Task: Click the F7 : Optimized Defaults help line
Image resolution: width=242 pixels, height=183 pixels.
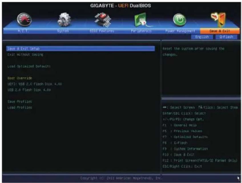Action: (x=185, y=137)
